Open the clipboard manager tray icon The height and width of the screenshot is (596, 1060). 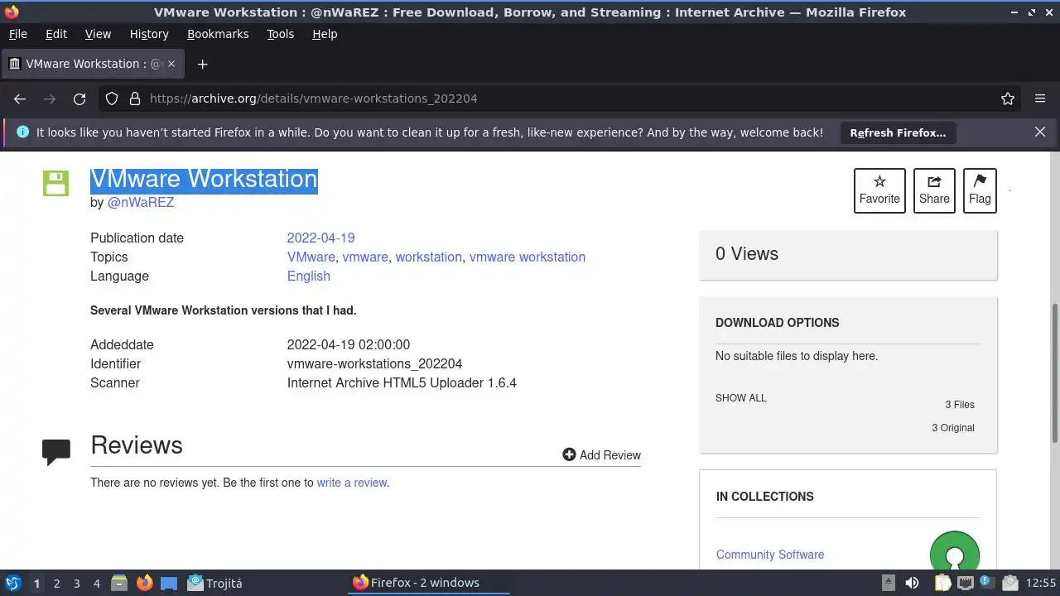[943, 583]
